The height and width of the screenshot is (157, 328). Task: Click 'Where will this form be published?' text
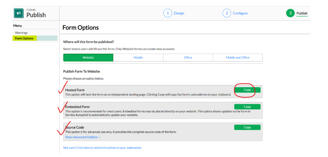pyautogui.click(x=89, y=42)
